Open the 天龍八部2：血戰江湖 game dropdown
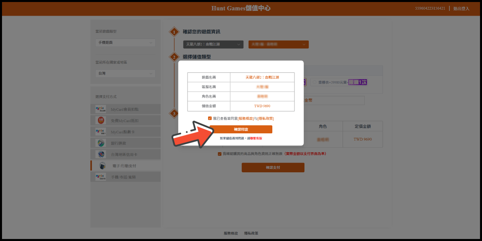Screen dimensions: 482x241 click(x=213, y=44)
